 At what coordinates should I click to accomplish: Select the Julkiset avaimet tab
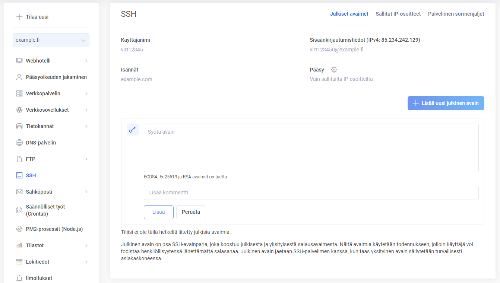(349, 14)
